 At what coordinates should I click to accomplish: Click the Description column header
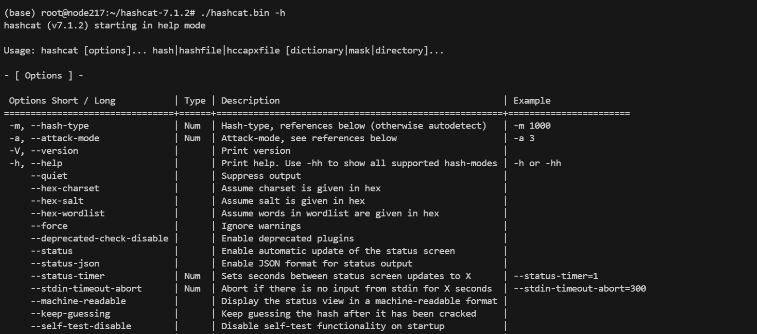(250, 101)
